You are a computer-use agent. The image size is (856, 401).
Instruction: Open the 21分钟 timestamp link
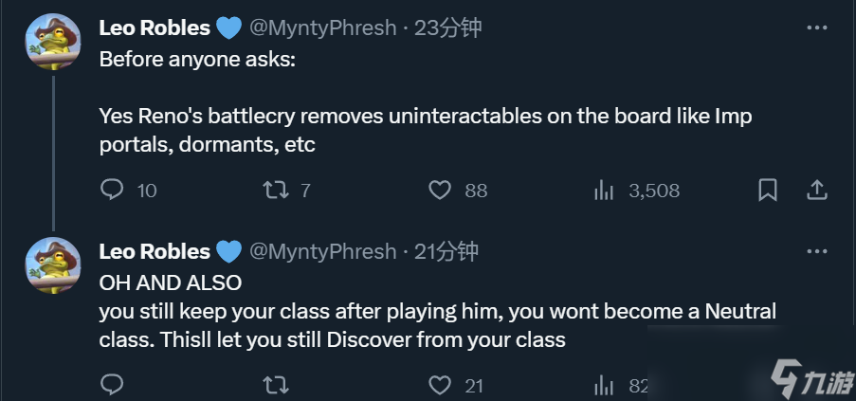[446, 251]
